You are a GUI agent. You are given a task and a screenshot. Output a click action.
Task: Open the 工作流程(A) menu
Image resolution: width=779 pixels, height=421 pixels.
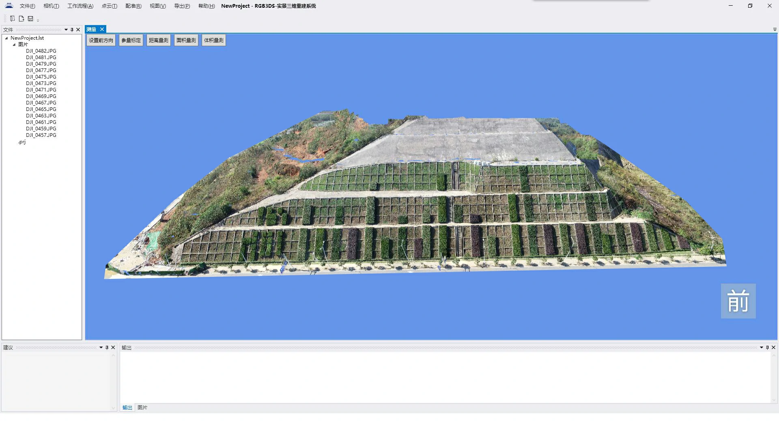click(x=80, y=6)
